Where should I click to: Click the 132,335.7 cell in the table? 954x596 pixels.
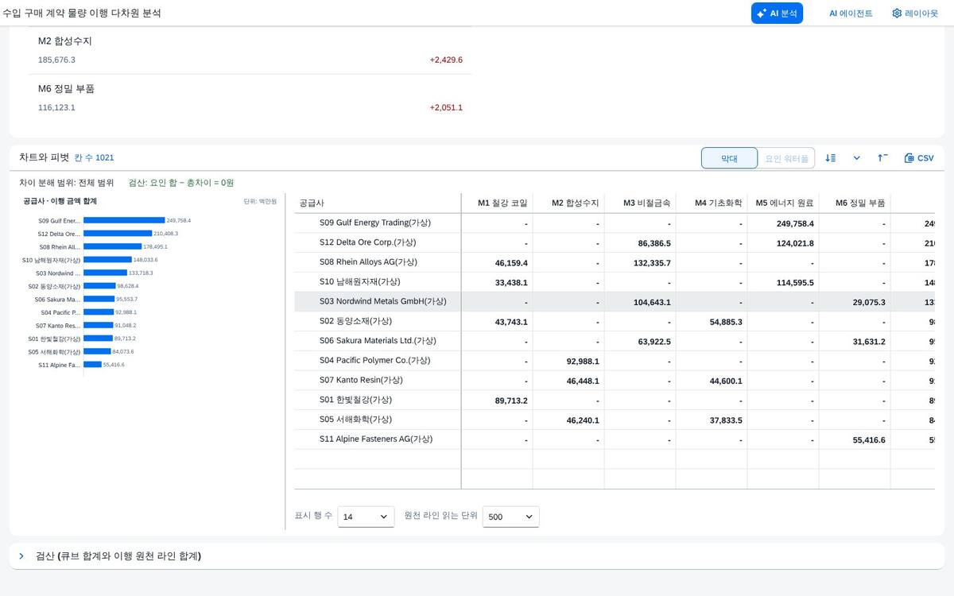pyautogui.click(x=640, y=262)
